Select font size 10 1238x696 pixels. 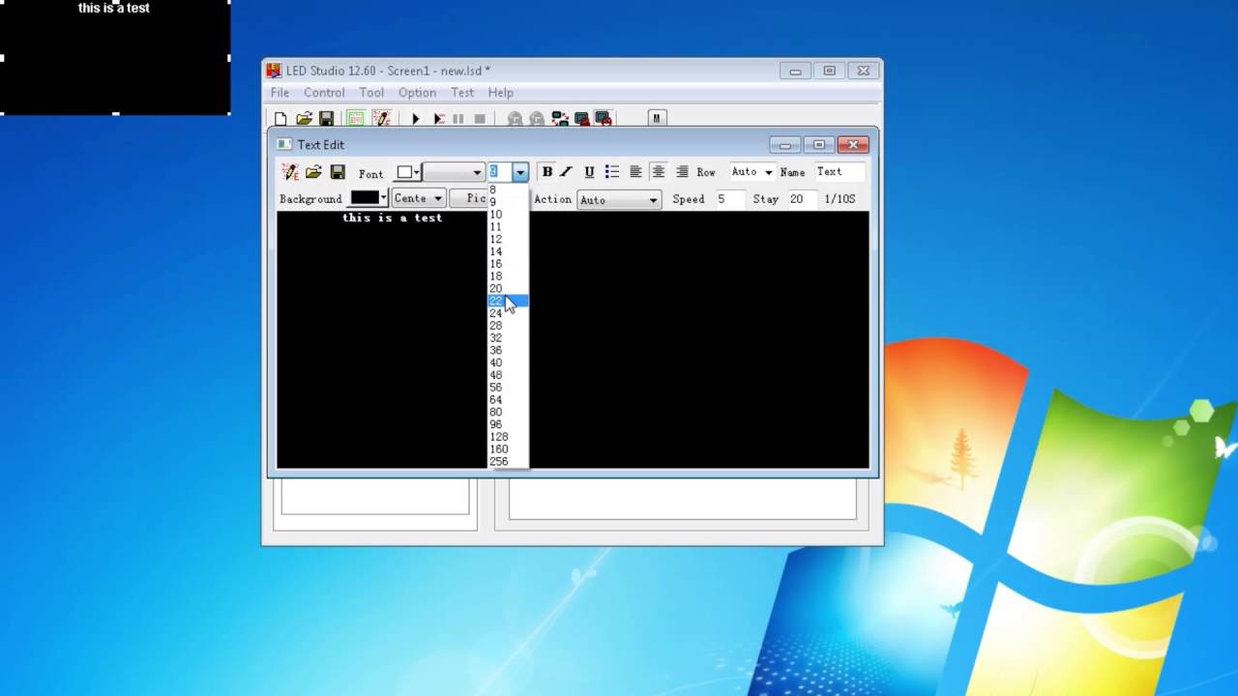(508, 215)
